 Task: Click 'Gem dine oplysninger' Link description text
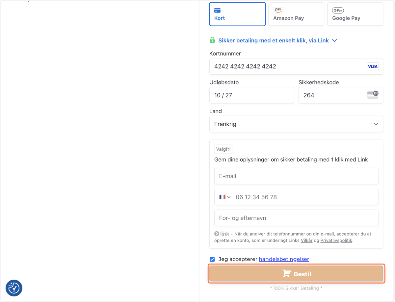tap(291, 160)
